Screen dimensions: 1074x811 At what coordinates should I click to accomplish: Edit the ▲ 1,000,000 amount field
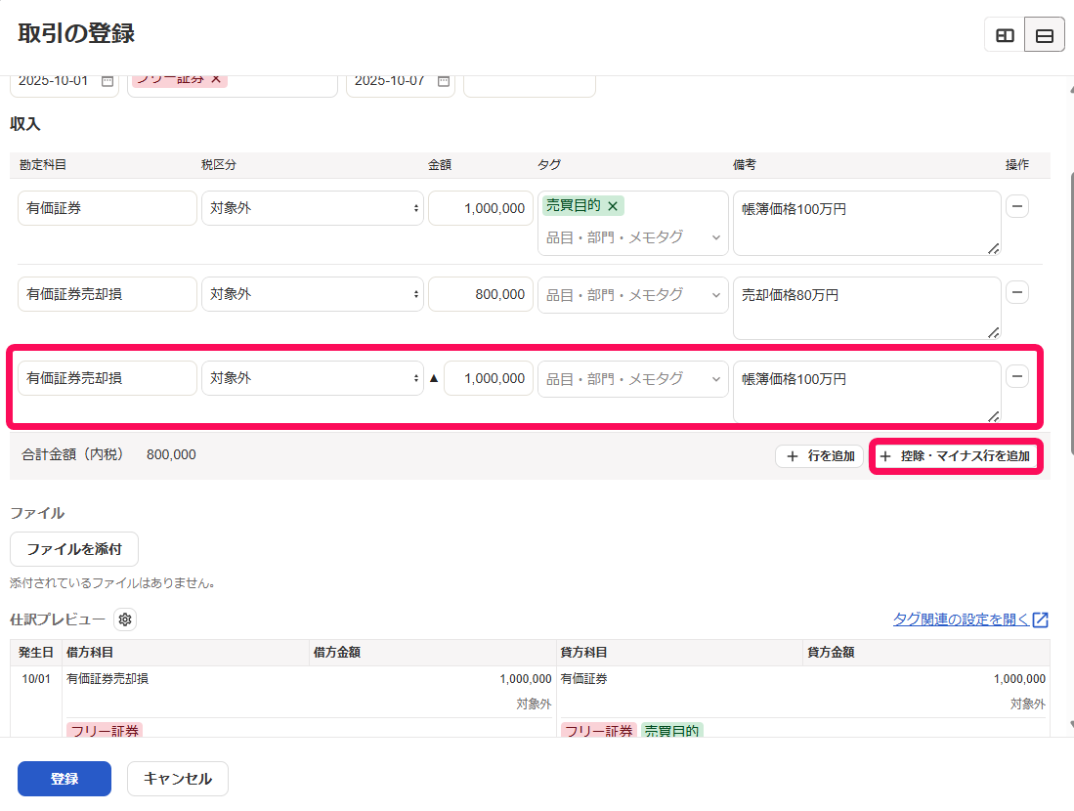489,378
